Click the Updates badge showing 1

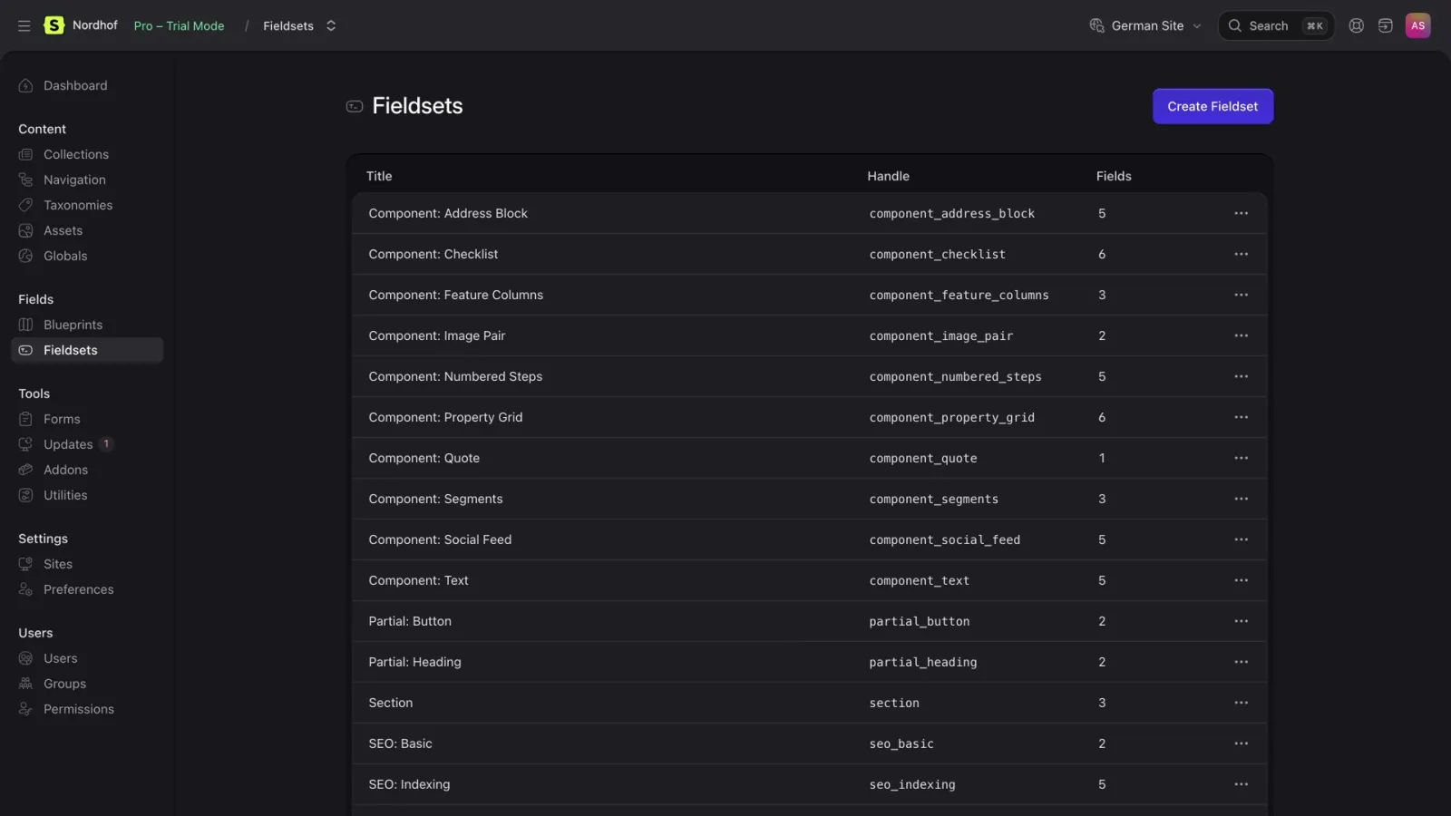(x=106, y=444)
